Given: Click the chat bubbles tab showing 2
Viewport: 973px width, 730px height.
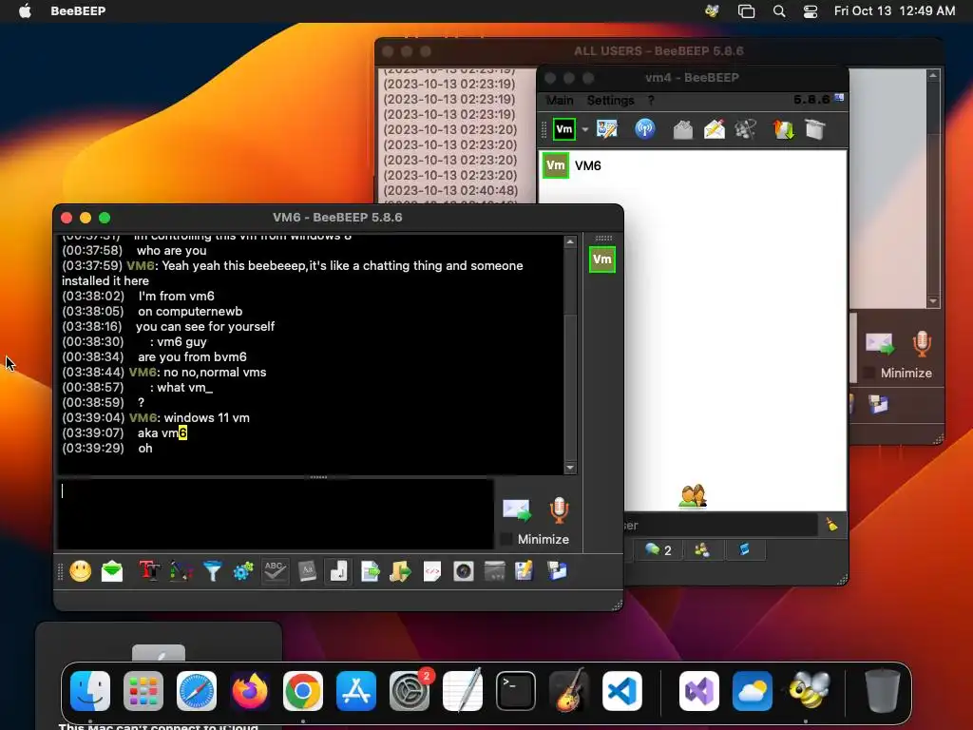Looking at the screenshot, I should (658, 550).
